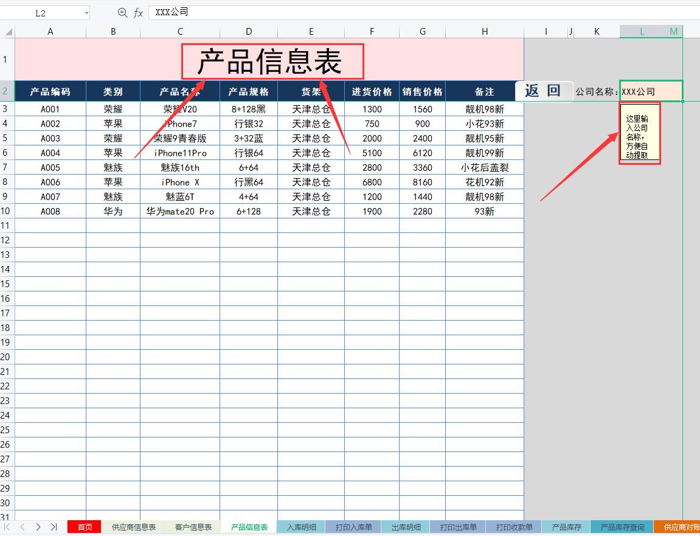Open the 首页 sheet tab
Image resolution: width=700 pixels, height=536 pixels.
[x=83, y=527]
